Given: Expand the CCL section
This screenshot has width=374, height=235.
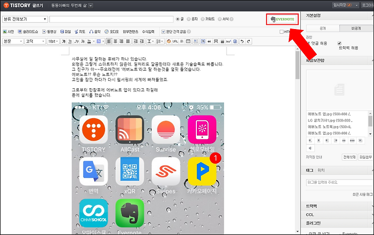Looking at the screenshot, I should 337,215.
